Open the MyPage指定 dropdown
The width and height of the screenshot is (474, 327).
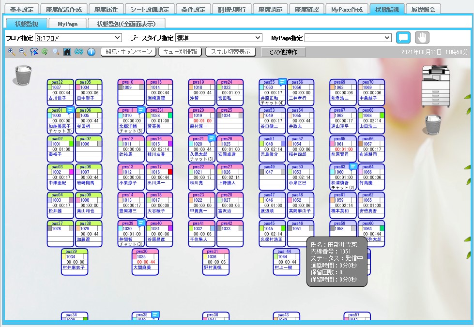[348, 38]
